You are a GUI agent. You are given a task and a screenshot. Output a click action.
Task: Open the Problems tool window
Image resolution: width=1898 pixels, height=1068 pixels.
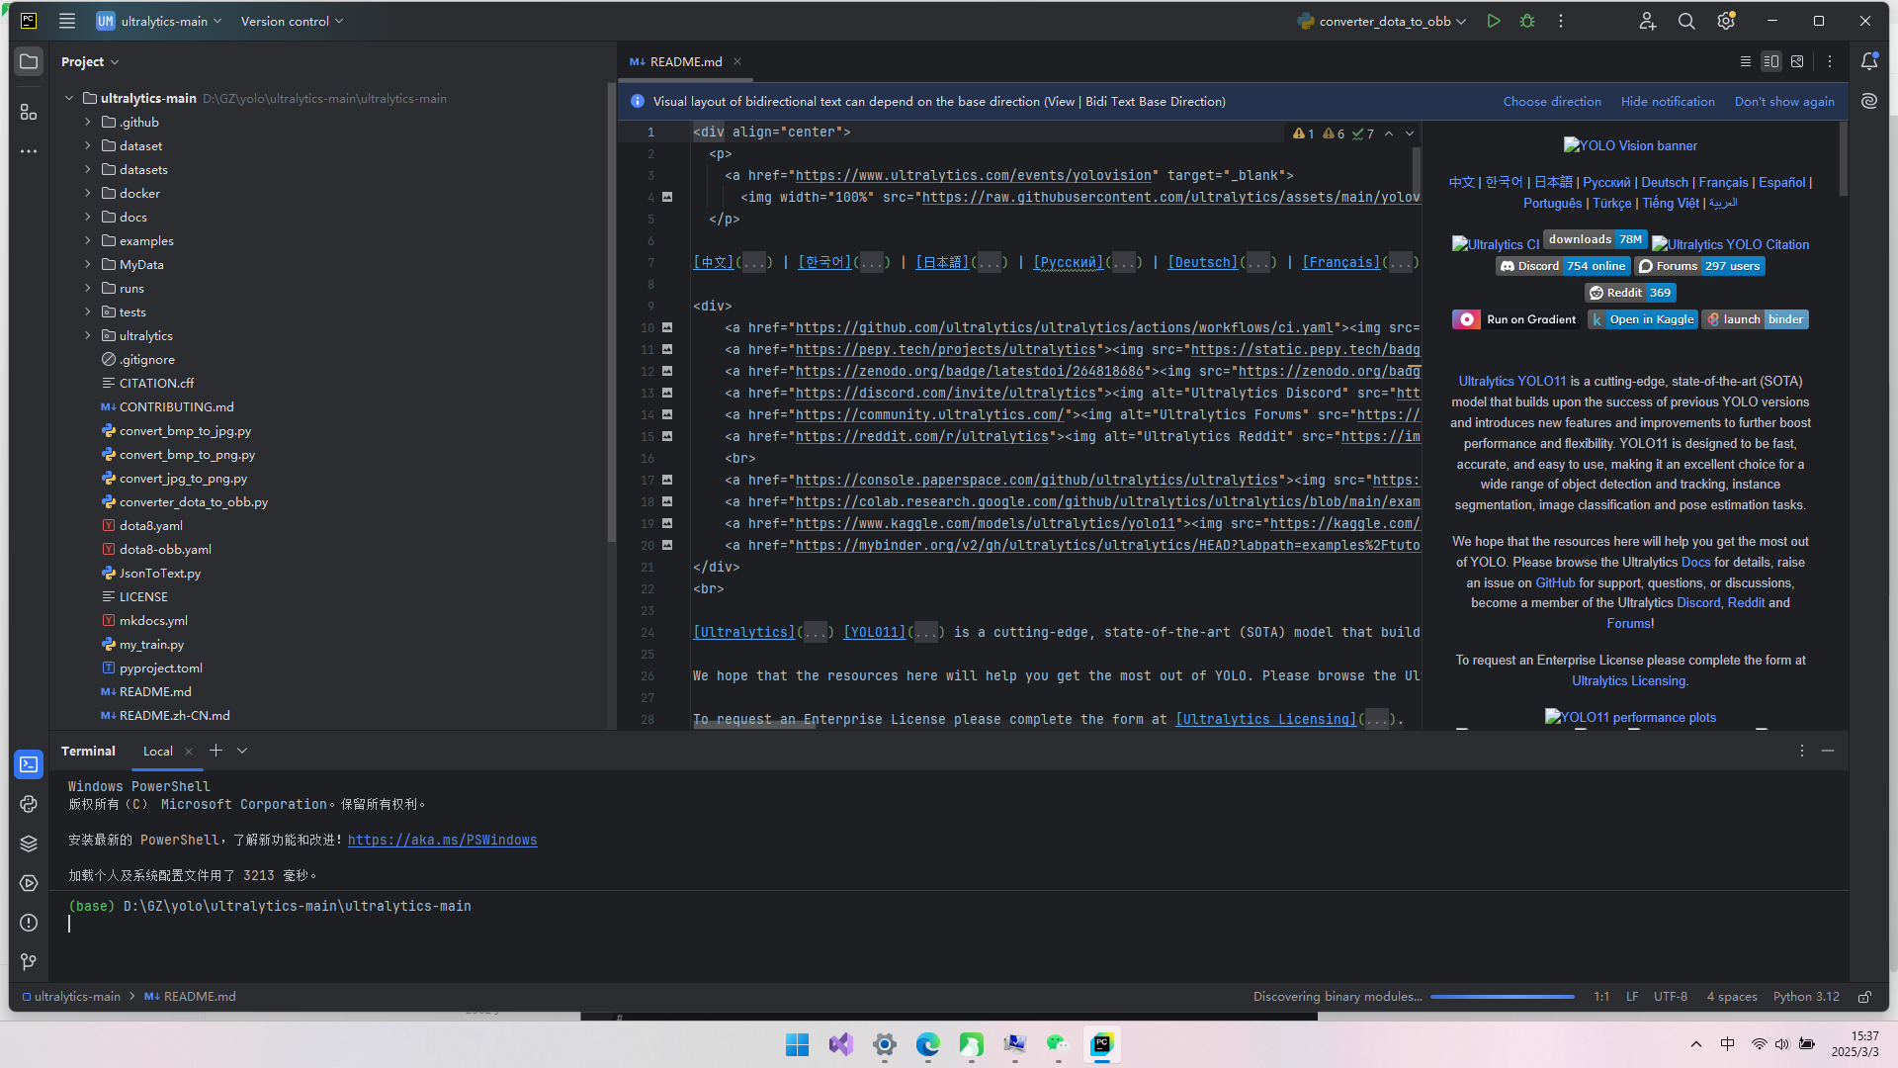29,923
